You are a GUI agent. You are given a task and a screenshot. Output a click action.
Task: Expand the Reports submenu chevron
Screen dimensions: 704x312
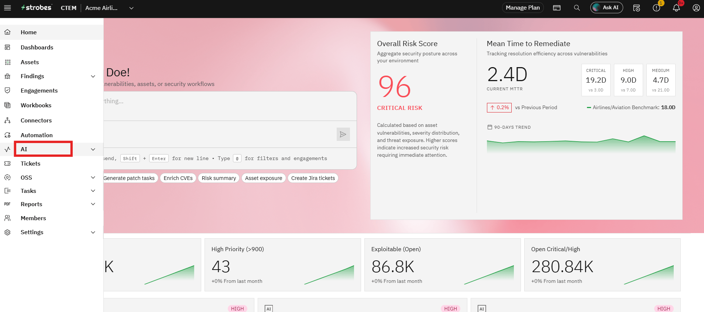point(93,204)
